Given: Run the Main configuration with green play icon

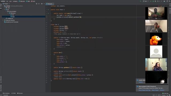Looking at the screenshot, I should coord(151,1).
